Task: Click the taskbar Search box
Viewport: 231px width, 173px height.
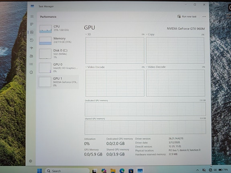Action: [x=67, y=171]
